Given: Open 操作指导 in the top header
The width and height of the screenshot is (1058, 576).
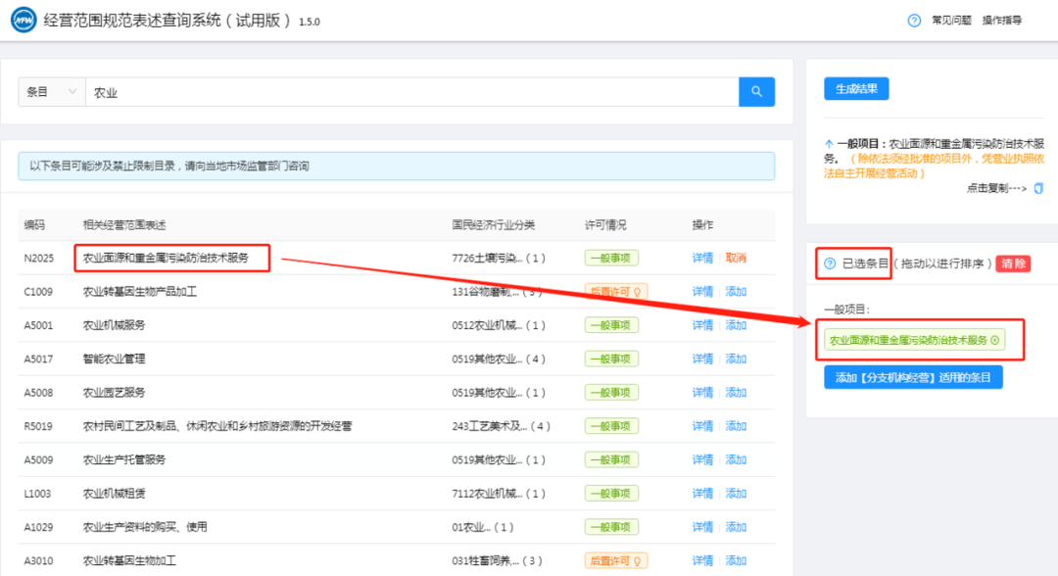Looking at the screenshot, I should pos(1002,21).
